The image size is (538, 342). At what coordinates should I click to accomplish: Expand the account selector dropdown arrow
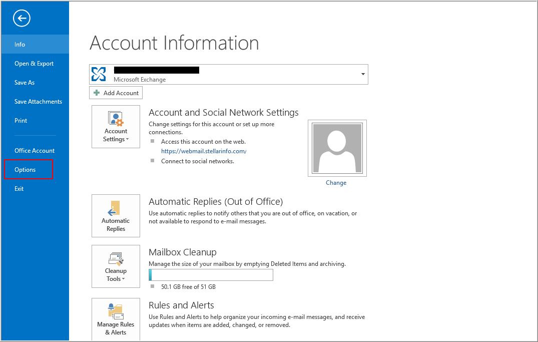tap(363, 74)
